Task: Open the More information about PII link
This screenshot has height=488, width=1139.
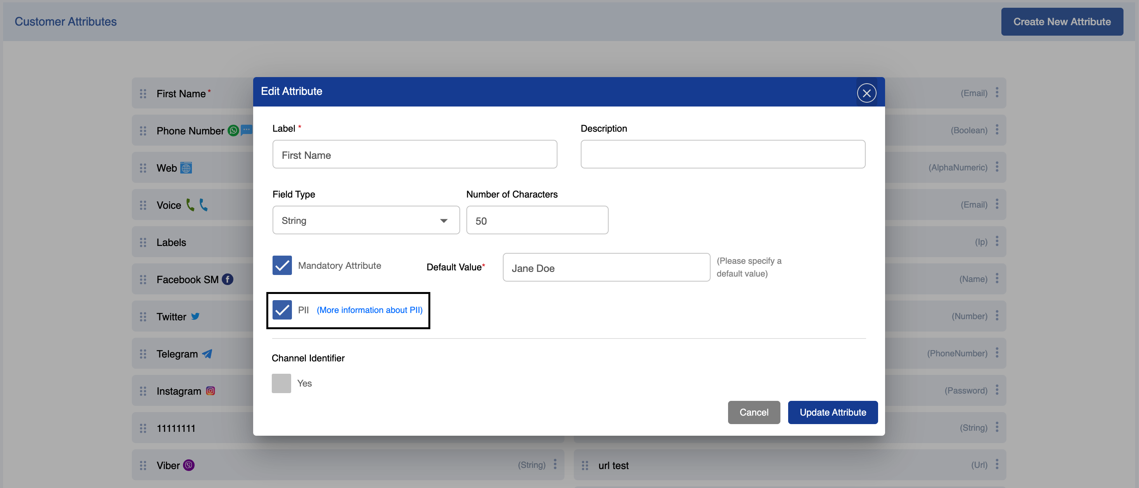Action: pyautogui.click(x=369, y=310)
